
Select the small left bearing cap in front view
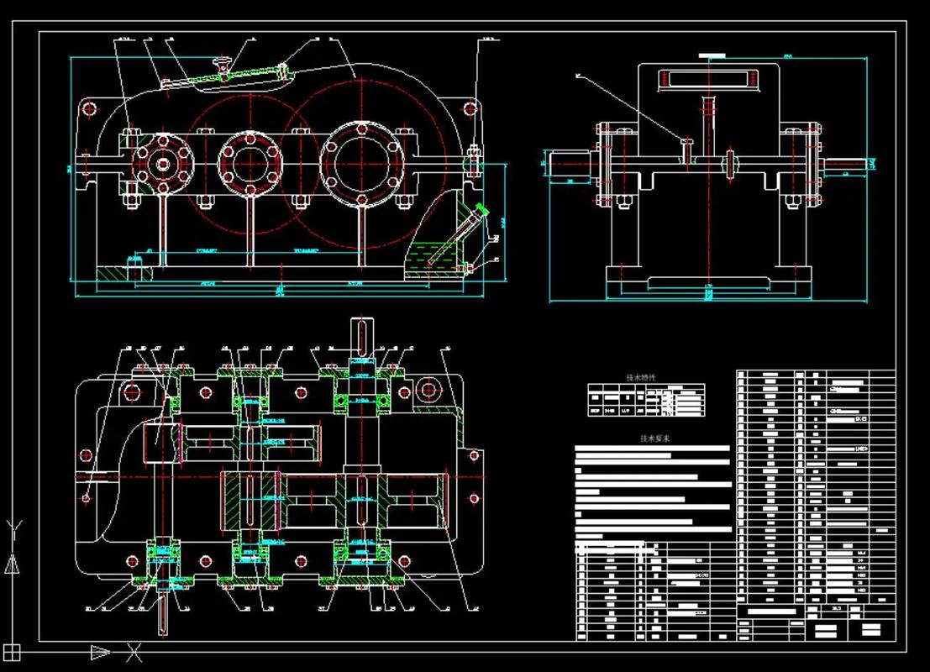pos(160,161)
